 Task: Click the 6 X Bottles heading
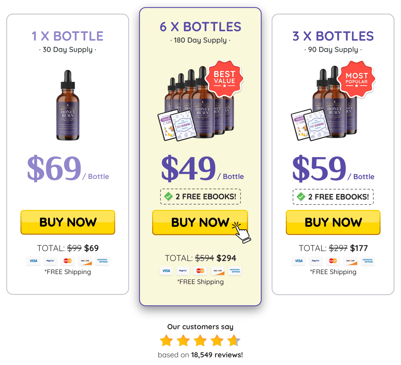pos(200,27)
